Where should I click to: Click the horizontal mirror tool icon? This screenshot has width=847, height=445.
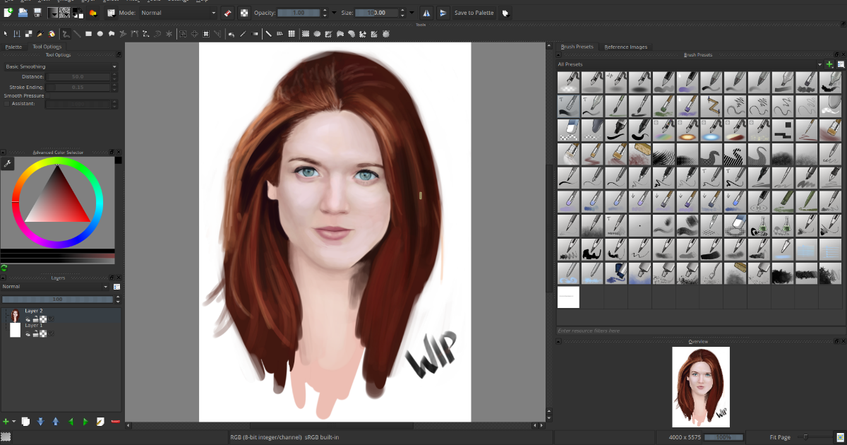click(x=426, y=13)
